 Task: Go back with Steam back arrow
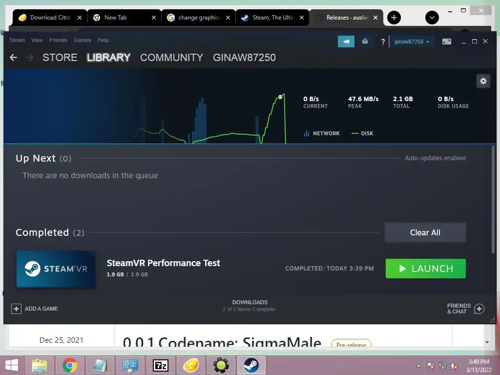coord(13,58)
